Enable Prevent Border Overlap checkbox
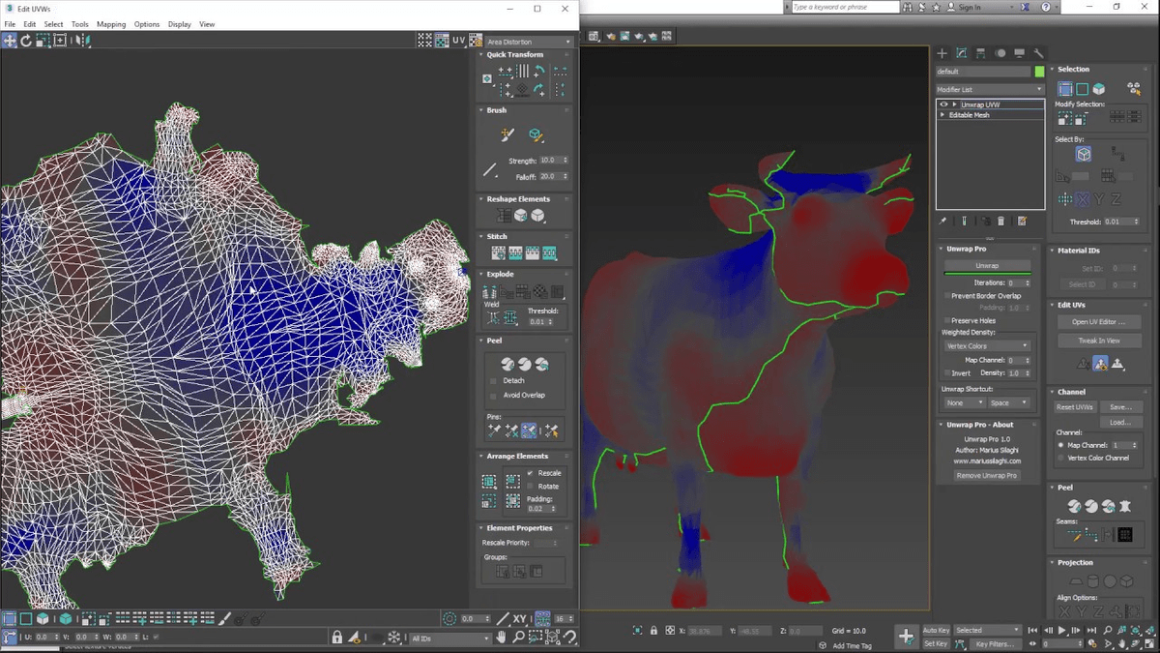This screenshot has height=653, width=1160. [946, 296]
